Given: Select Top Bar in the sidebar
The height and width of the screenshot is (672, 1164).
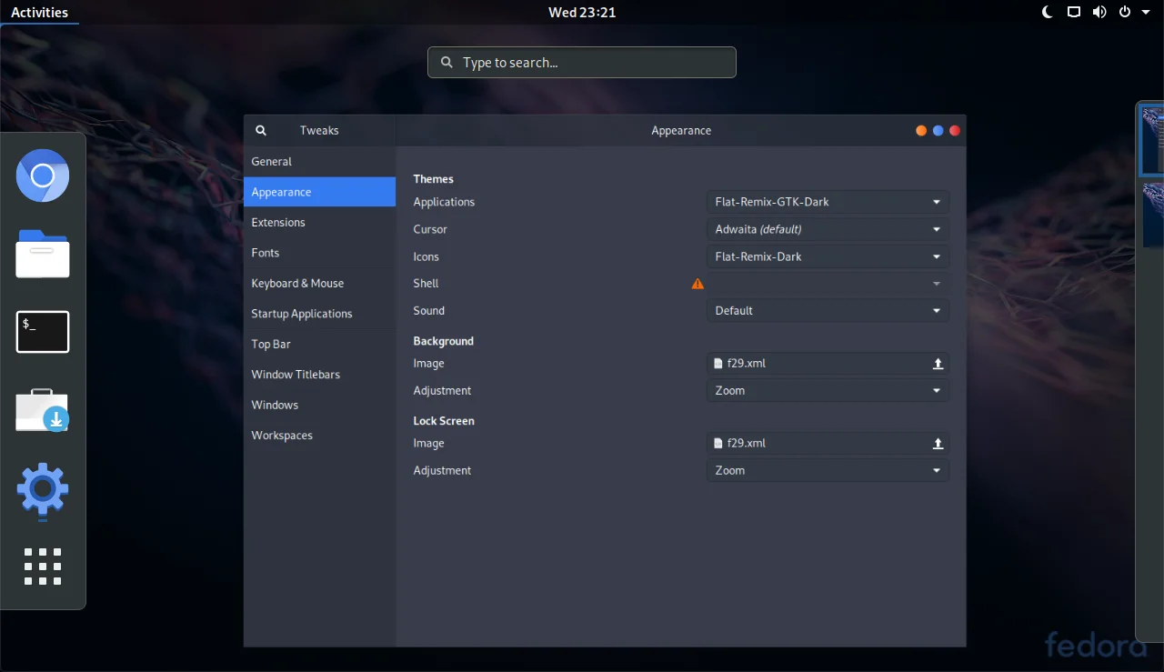Looking at the screenshot, I should (x=319, y=345).
